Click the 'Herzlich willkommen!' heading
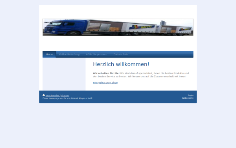236x148 pixels. pos(121,64)
